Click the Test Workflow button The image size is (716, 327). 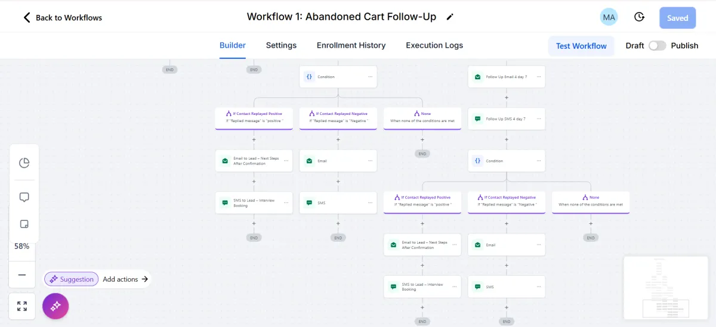pyautogui.click(x=581, y=46)
